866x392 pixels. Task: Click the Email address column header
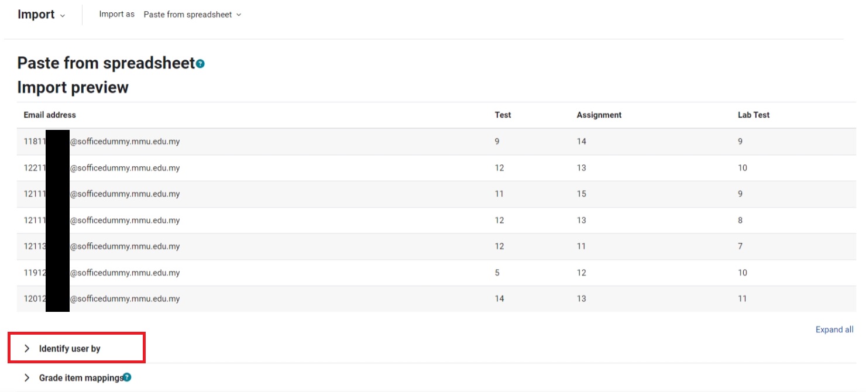(x=50, y=115)
